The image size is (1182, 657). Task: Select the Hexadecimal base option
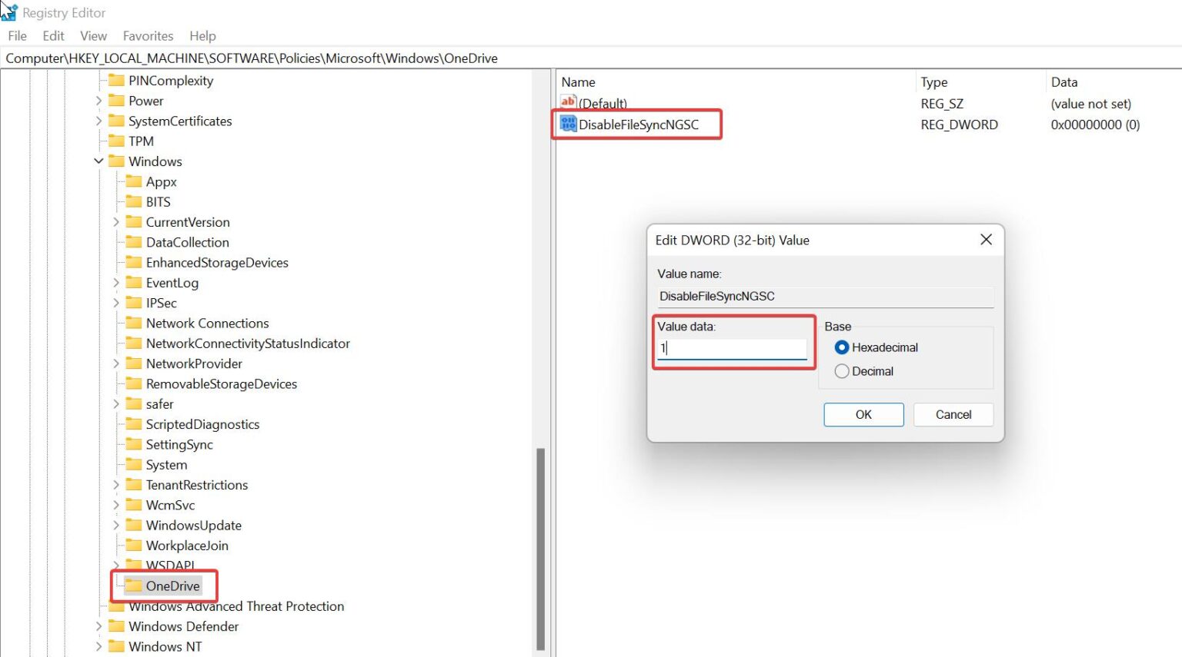click(x=841, y=347)
